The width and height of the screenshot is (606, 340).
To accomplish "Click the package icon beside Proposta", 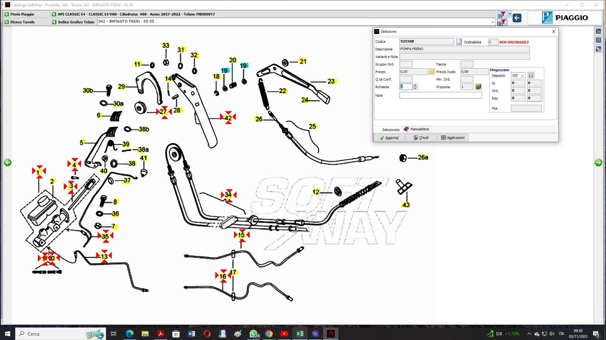I will (x=478, y=87).
